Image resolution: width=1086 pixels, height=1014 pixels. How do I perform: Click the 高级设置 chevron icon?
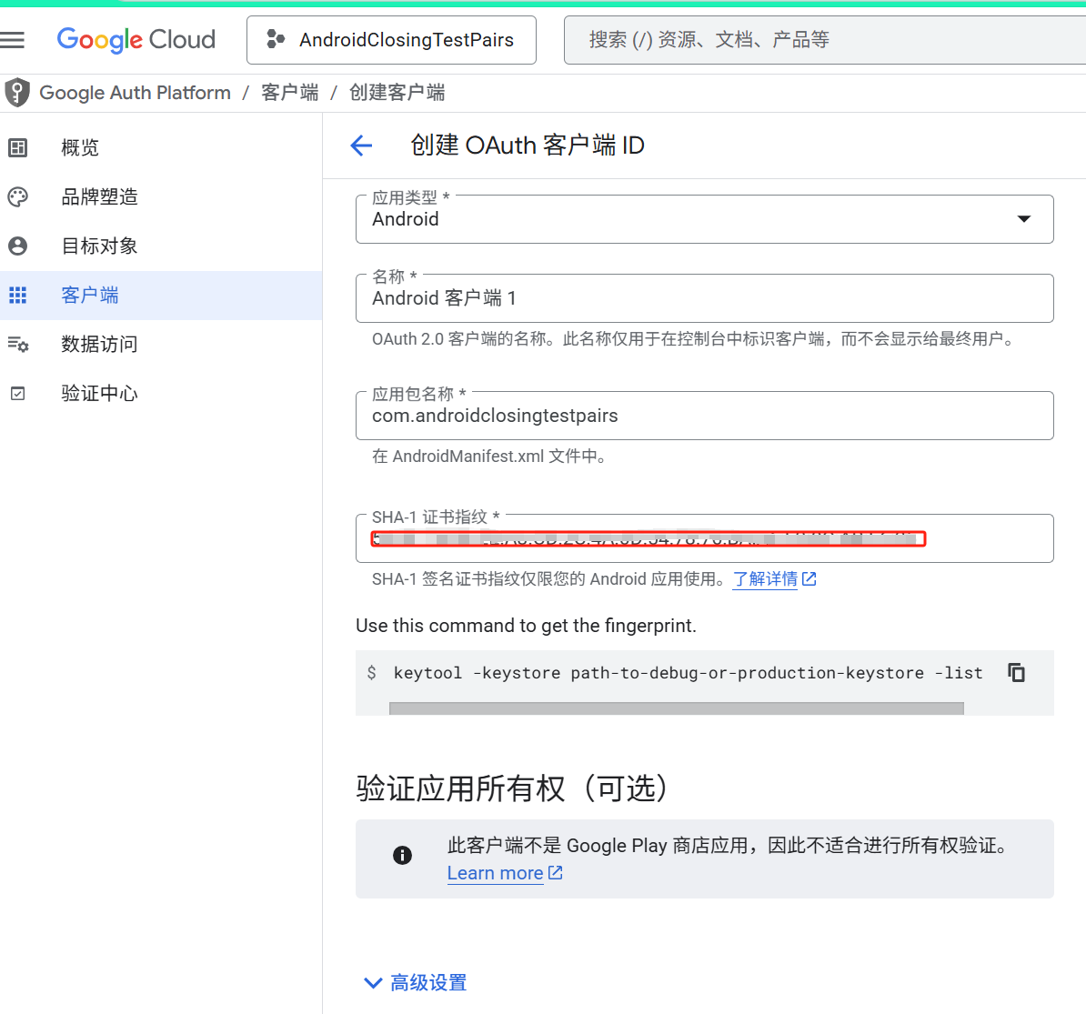click(x=373, y=983)
